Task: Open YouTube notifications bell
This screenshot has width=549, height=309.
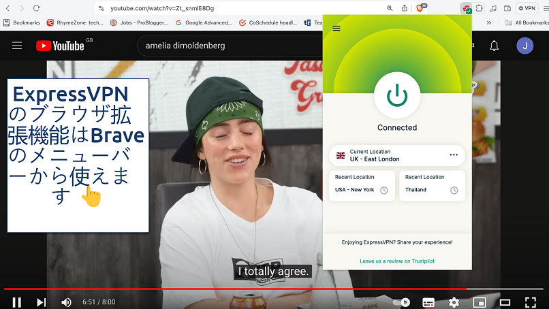Action: pos(495,46)
